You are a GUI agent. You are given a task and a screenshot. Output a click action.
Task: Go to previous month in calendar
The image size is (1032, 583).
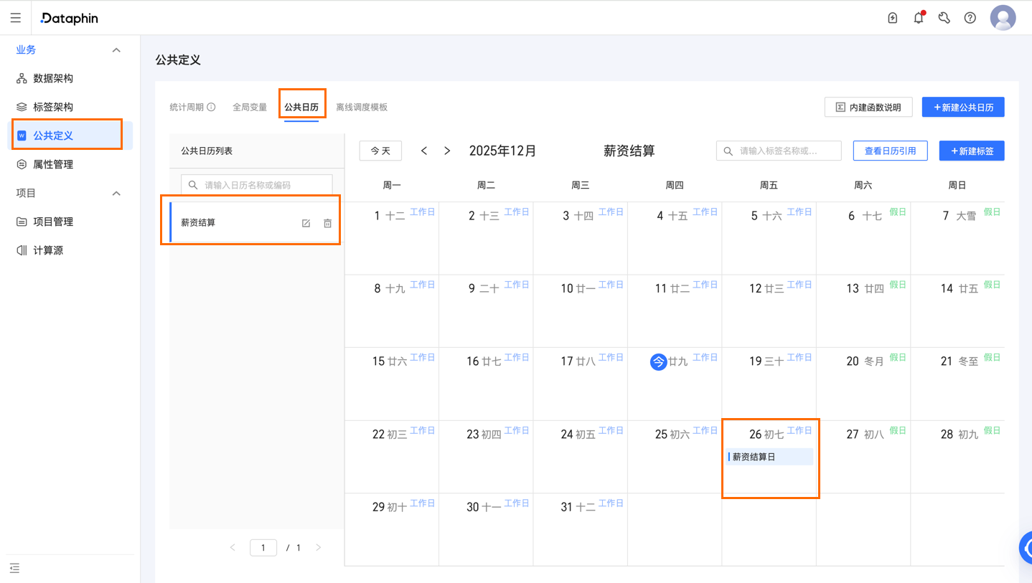(424, 151)
